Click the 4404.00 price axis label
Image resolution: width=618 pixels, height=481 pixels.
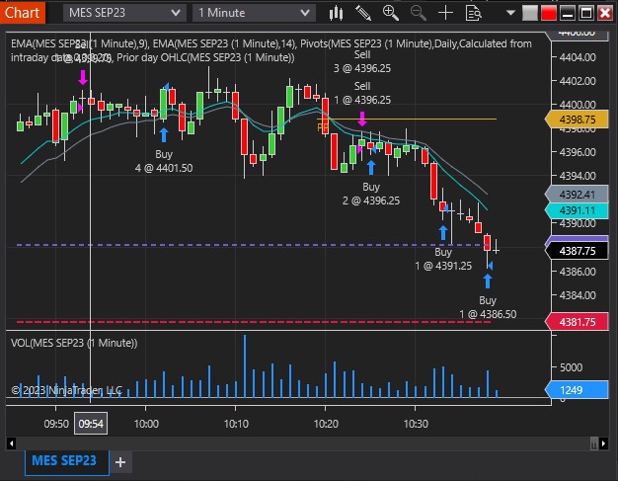pyautogui.click(x=578, y=57)
